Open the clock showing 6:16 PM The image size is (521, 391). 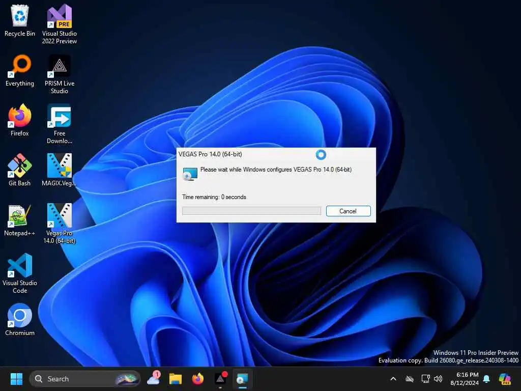point(465,379)
